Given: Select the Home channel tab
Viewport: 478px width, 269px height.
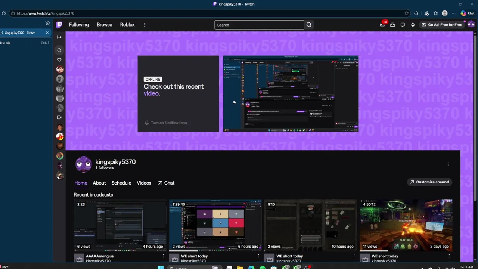Looking at the screenshot, I should tap(81, 183).
